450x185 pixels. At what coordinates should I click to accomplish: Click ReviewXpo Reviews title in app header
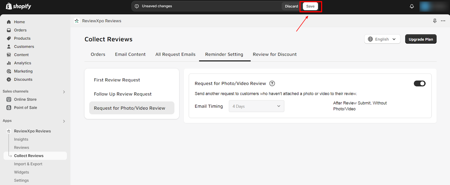[x=102, y=21]
